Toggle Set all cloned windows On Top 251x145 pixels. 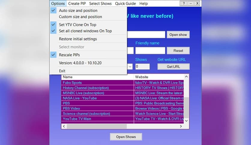[88, 31]
